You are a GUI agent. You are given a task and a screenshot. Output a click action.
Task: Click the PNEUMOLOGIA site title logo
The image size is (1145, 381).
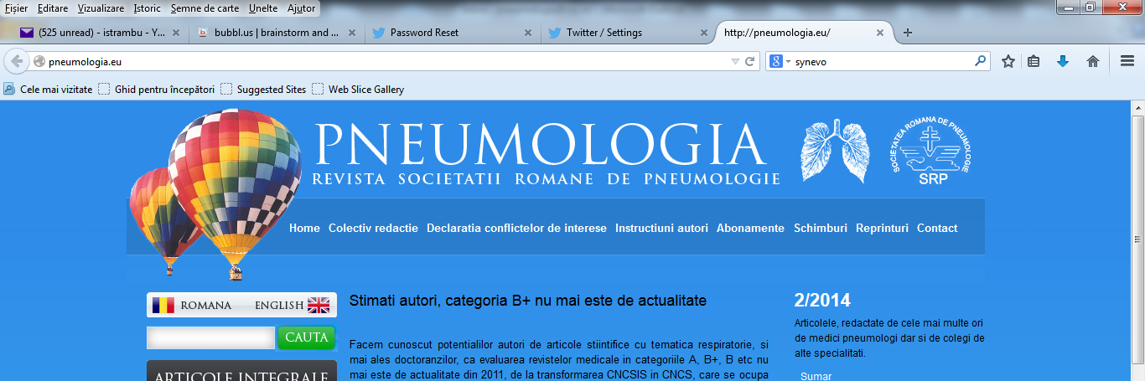[x=541, y=145]
